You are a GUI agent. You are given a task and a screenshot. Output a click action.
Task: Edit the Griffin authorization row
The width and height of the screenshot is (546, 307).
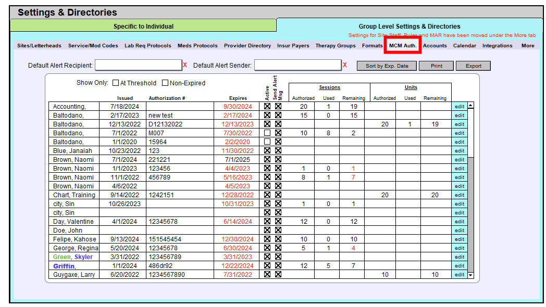click(x=459, y=265)
